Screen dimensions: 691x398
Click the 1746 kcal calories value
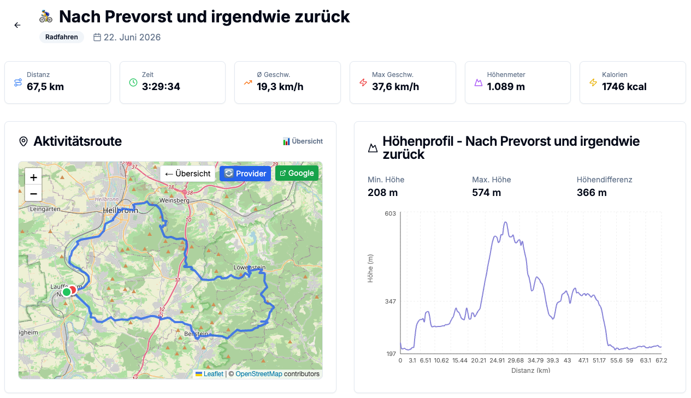(x=624, y=86)
